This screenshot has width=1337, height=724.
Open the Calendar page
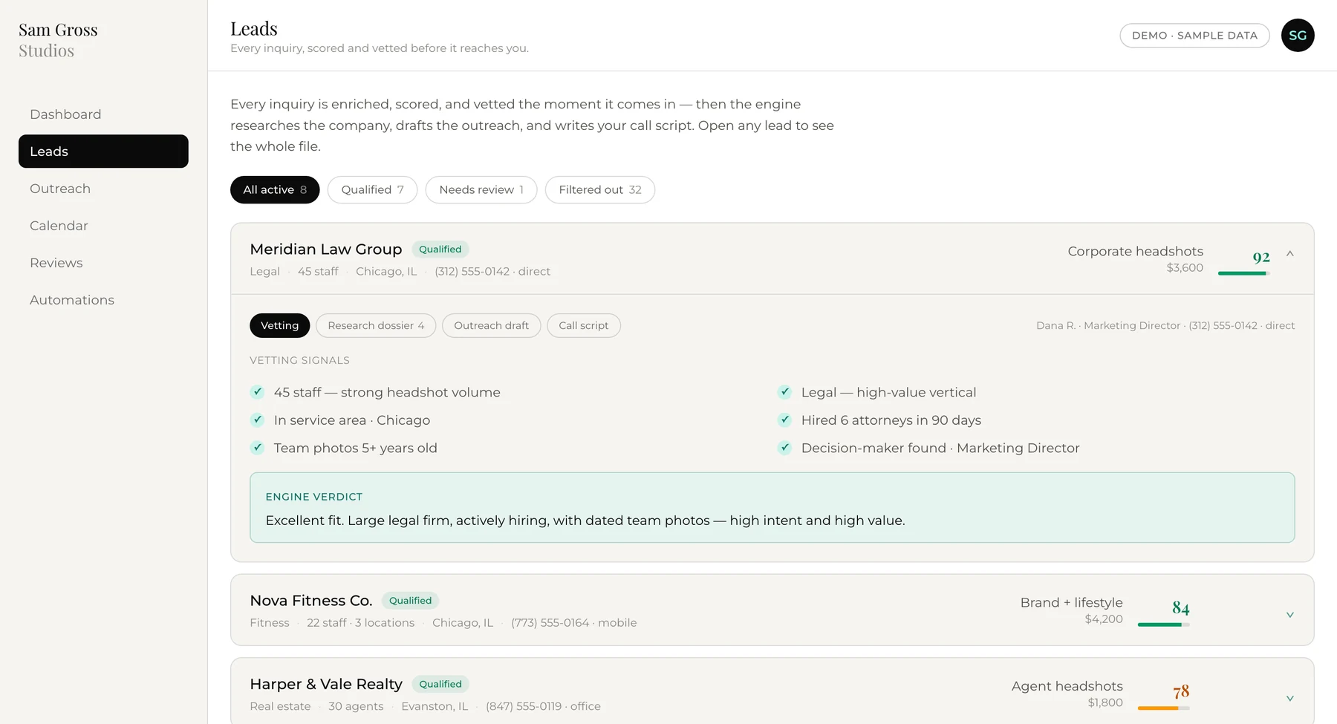click(103, 226)
